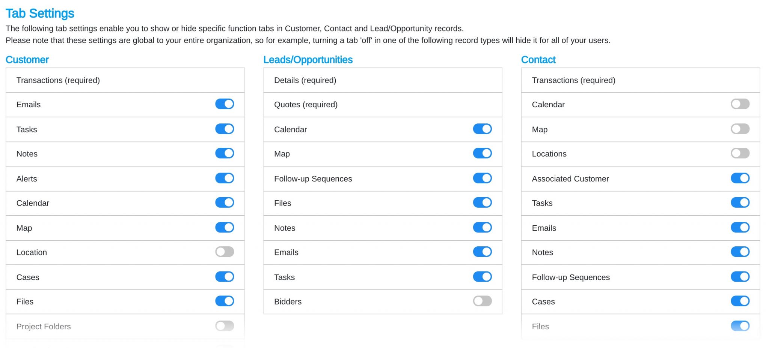Viewport: 769px width, 348px height.
Task: Select the Leads/Opportunities heading
Action: point(308,60)
